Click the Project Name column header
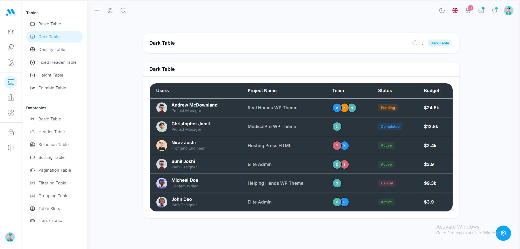The height and width of the screenshot is (249, 520). click(x=262, y=91)
